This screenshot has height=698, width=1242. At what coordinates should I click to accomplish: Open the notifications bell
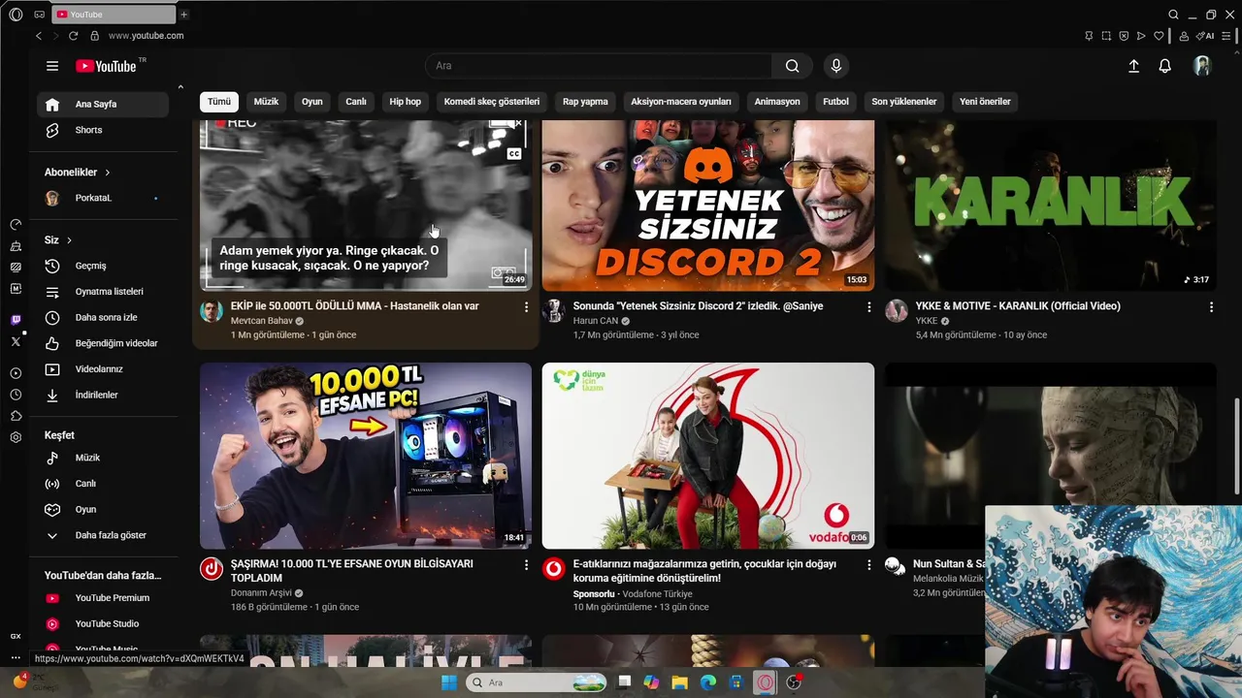(x=1165, y=66)
